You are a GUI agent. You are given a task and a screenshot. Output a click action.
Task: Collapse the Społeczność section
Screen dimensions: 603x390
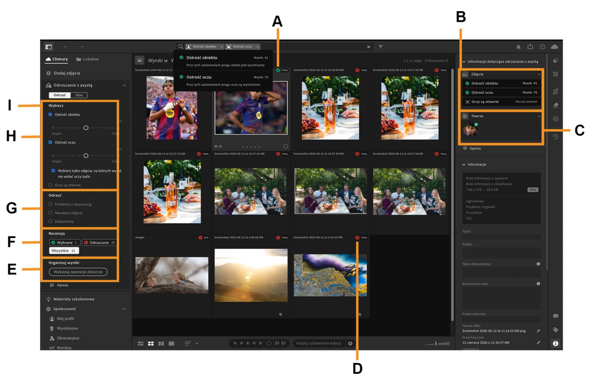[124, 309]
